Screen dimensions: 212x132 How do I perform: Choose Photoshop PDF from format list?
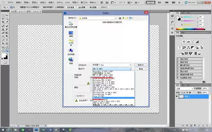(x=105, y=93)
